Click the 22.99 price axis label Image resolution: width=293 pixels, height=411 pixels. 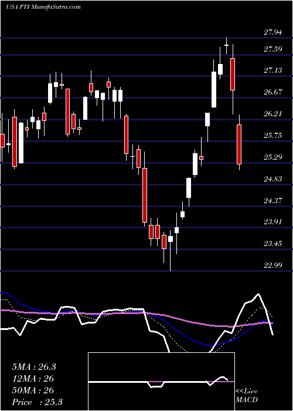click(x=272, y=265)
